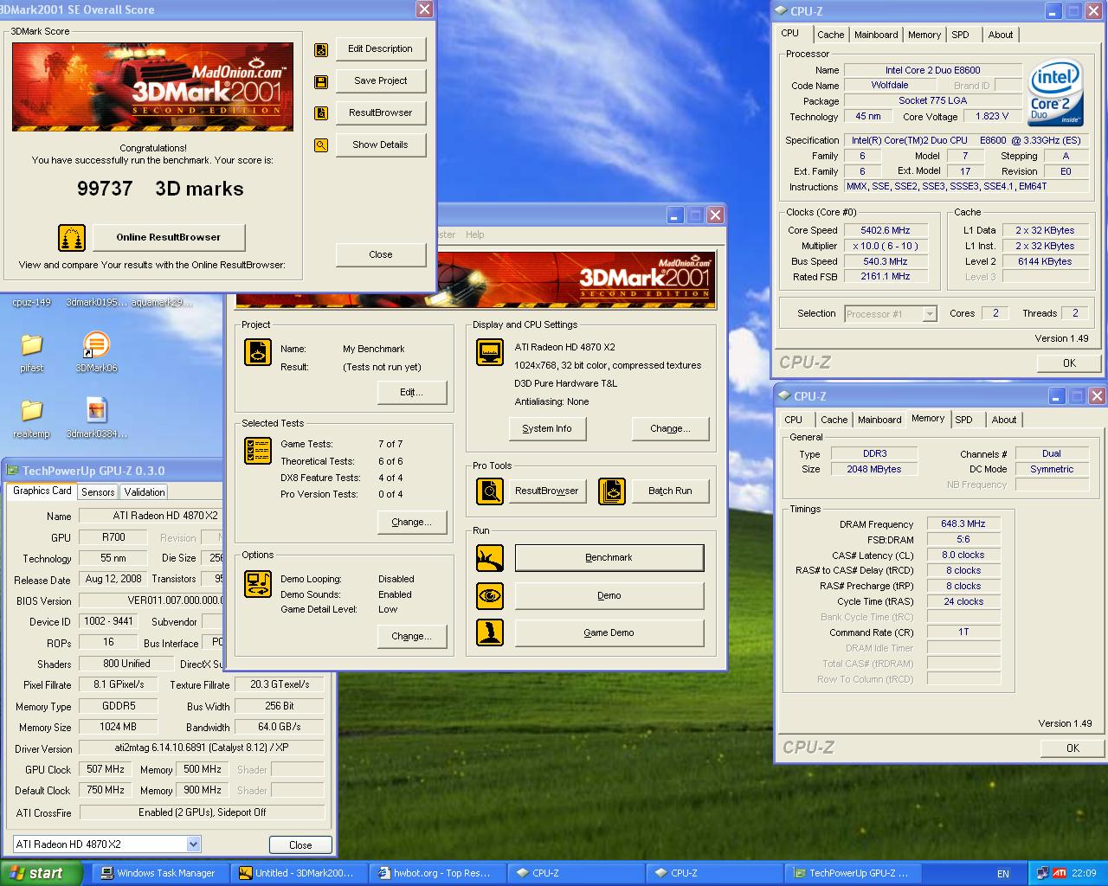1108x886 pixels.
Task: Click the Driver Version field in GPU-Z
Action: point(202,748)
